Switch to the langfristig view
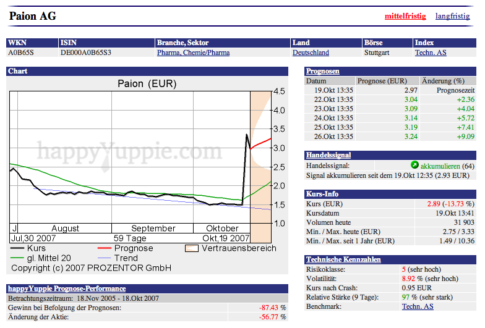Screen dimensions: 485x328 [x=452, y=16]
